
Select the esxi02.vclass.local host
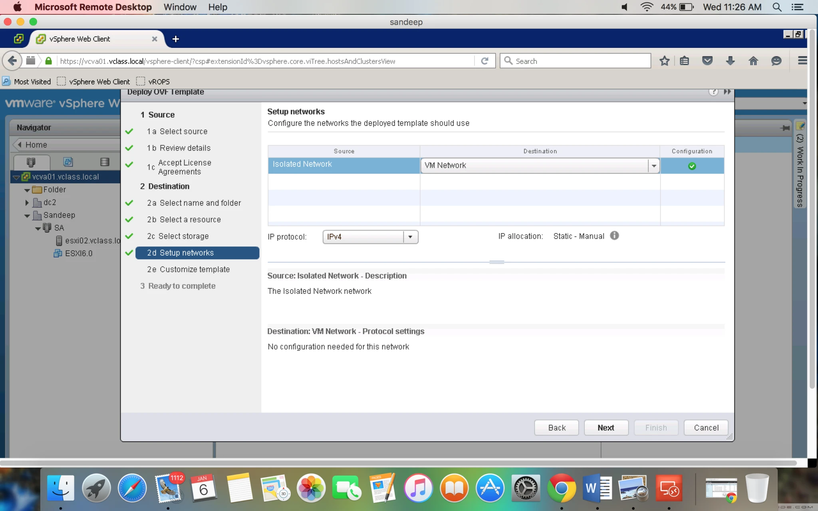coord(89,241)
